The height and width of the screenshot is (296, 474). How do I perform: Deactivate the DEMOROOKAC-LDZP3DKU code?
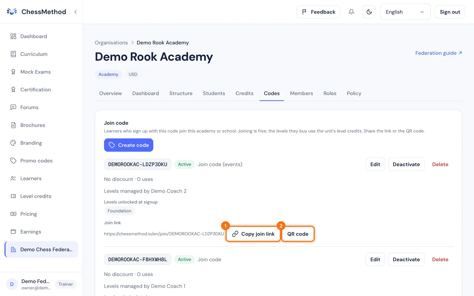pyautogui.click(x=406, y=164)
